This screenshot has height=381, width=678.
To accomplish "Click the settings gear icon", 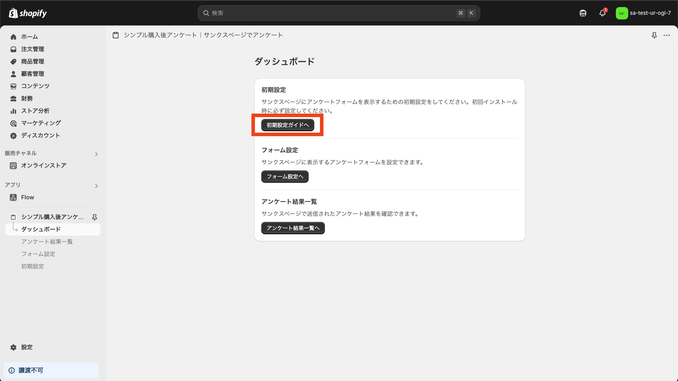I will (13, 347).
